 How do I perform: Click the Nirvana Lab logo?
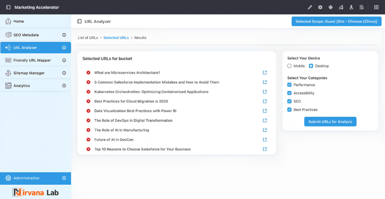(36, 192)
